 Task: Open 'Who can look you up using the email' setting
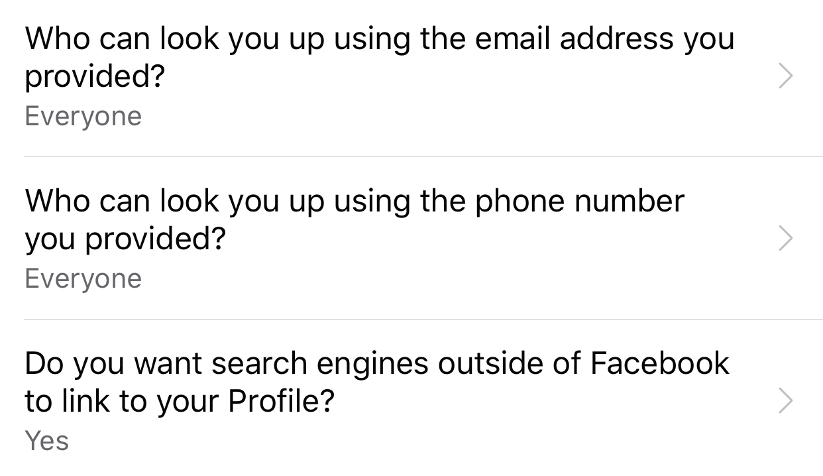coord(379,58)
